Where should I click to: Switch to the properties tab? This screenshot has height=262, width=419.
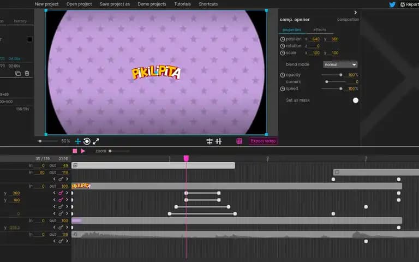292,29
